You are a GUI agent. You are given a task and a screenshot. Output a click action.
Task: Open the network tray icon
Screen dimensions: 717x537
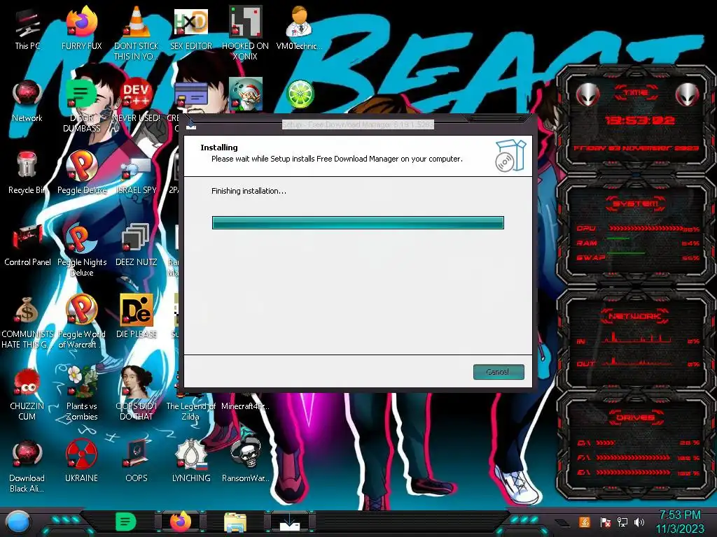tap(622, 522)
